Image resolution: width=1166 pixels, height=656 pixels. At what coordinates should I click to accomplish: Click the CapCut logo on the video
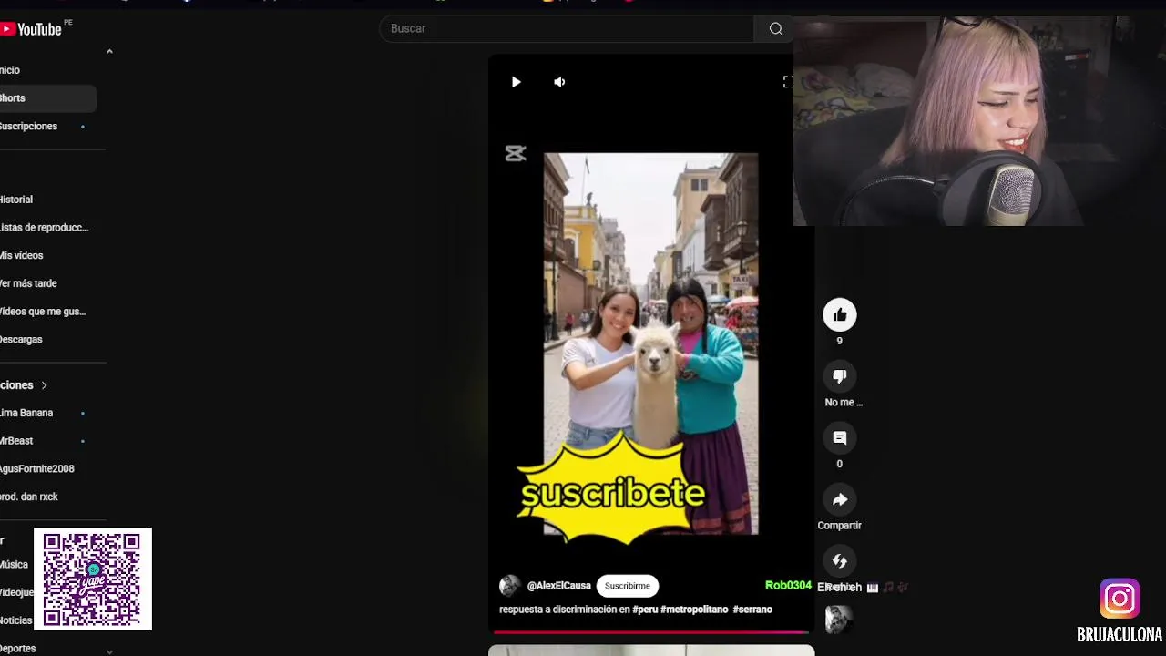(x=516, y=154)
